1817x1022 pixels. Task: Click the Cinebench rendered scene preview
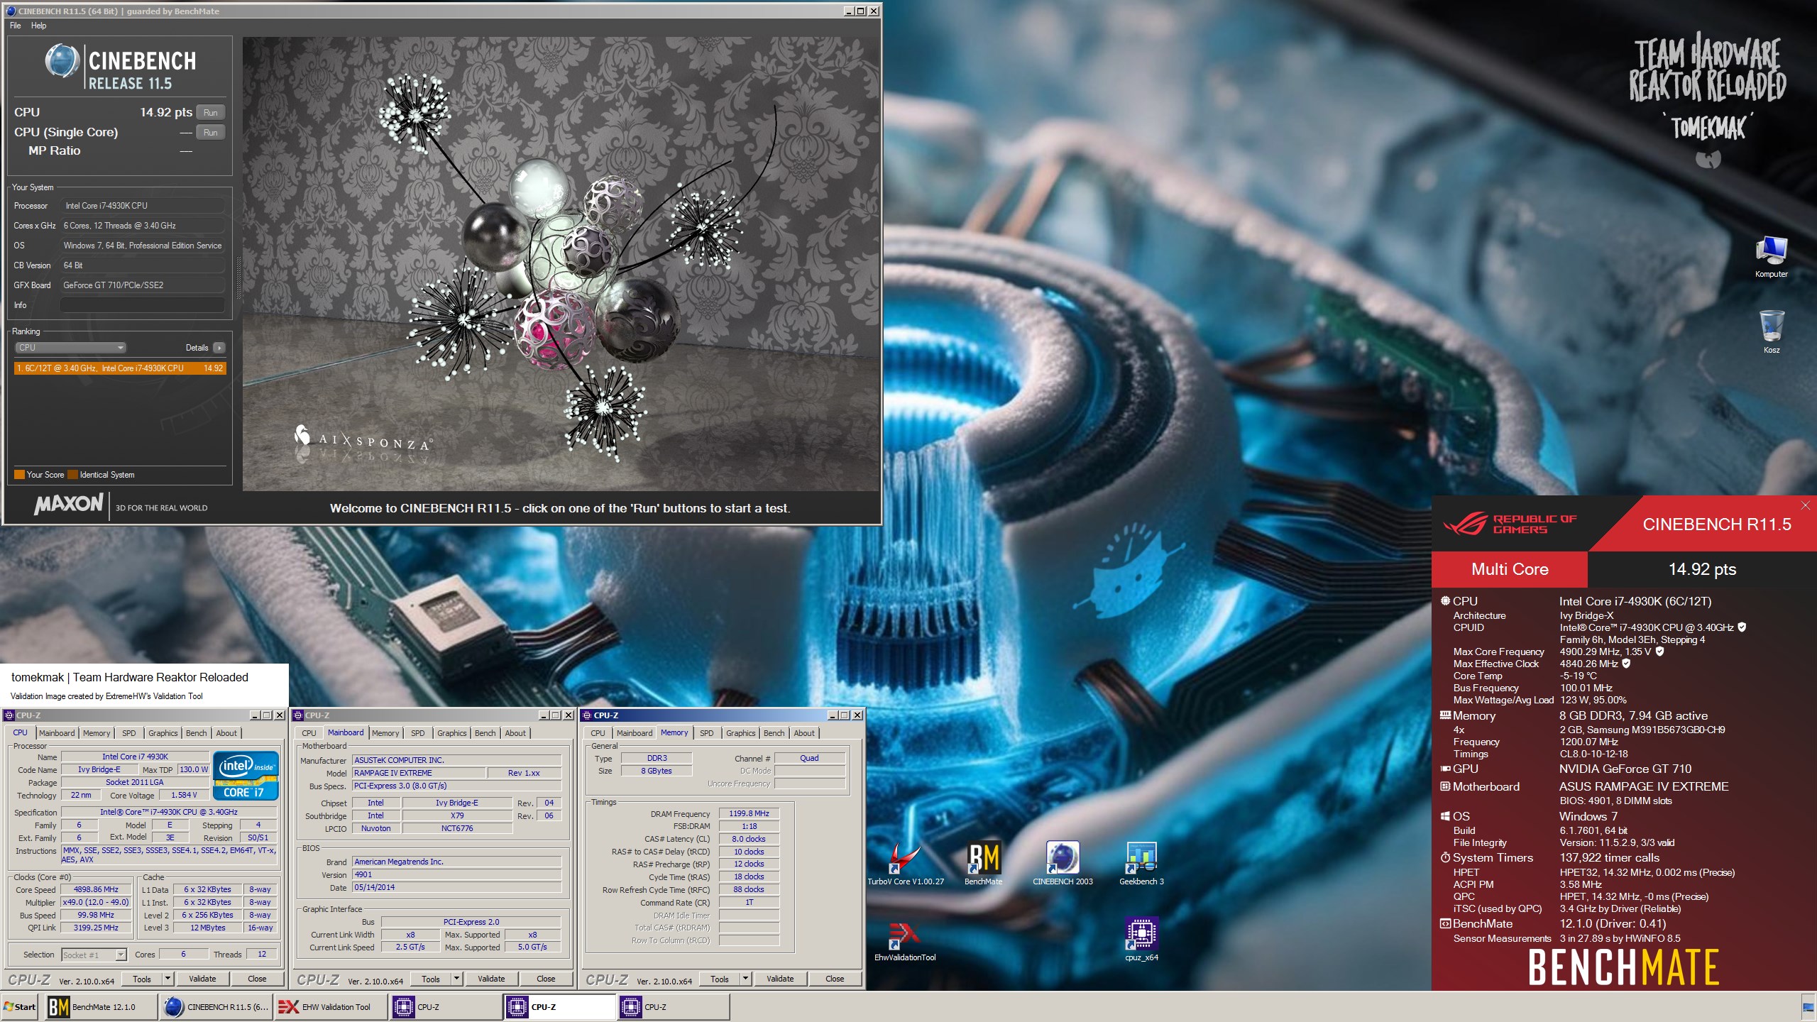tap(561, 264)
